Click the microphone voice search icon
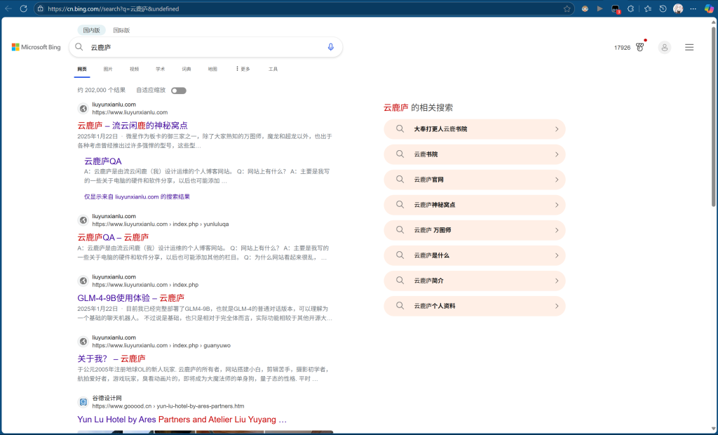Screen dimensions: 718x435 point(331,47)
